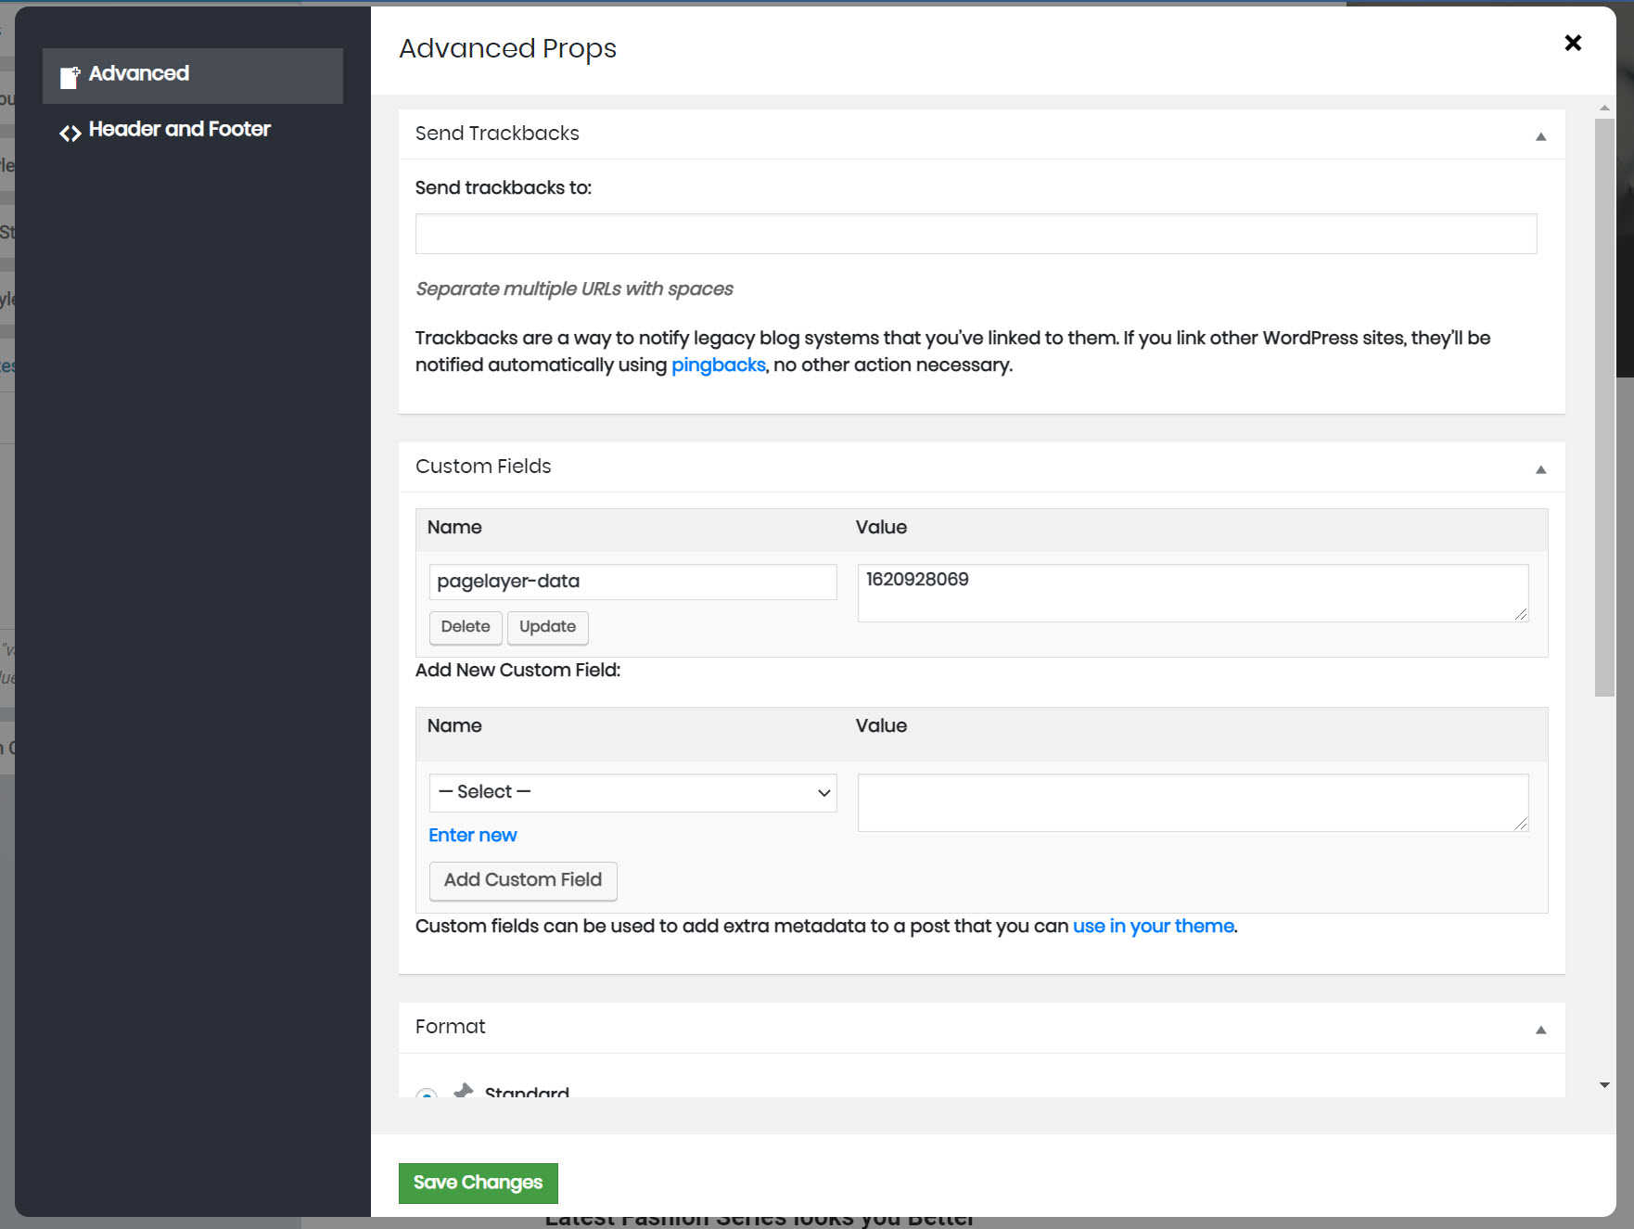Collapse the Format section arrow
Screen dimensions: 1634x1229
(x=1540, y=1030)
